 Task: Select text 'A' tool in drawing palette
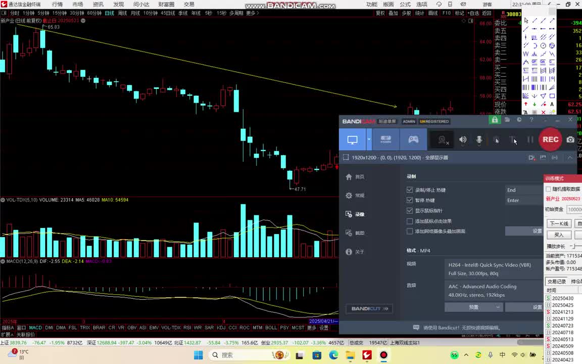tap(552, 104)
